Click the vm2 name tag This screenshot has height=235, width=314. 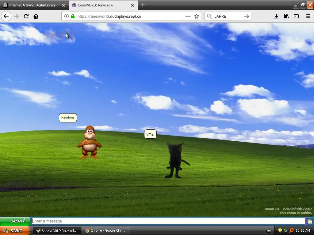click(150, 134)
